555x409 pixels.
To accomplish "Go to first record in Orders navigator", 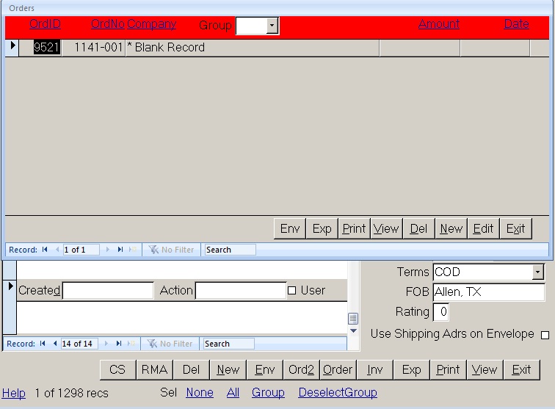I will point(45,250).
